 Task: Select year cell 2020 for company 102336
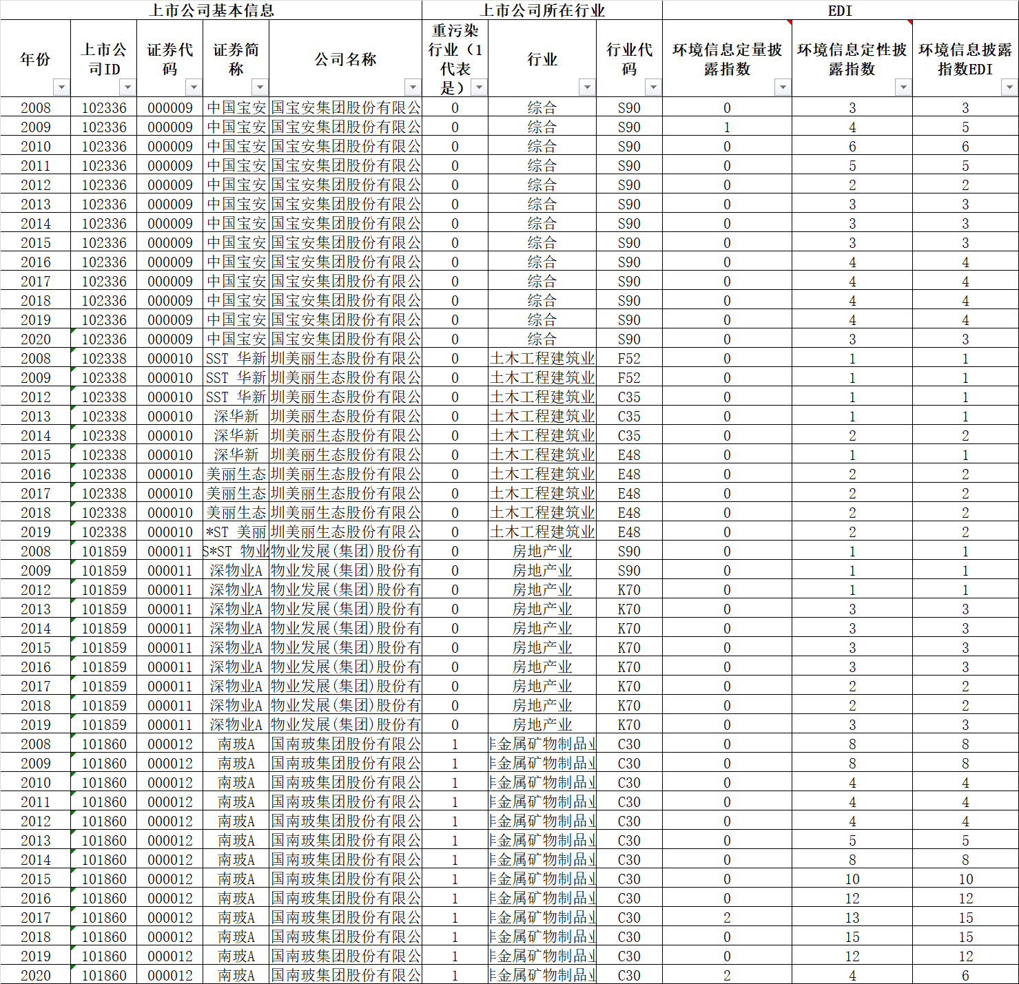click(36, 339)
